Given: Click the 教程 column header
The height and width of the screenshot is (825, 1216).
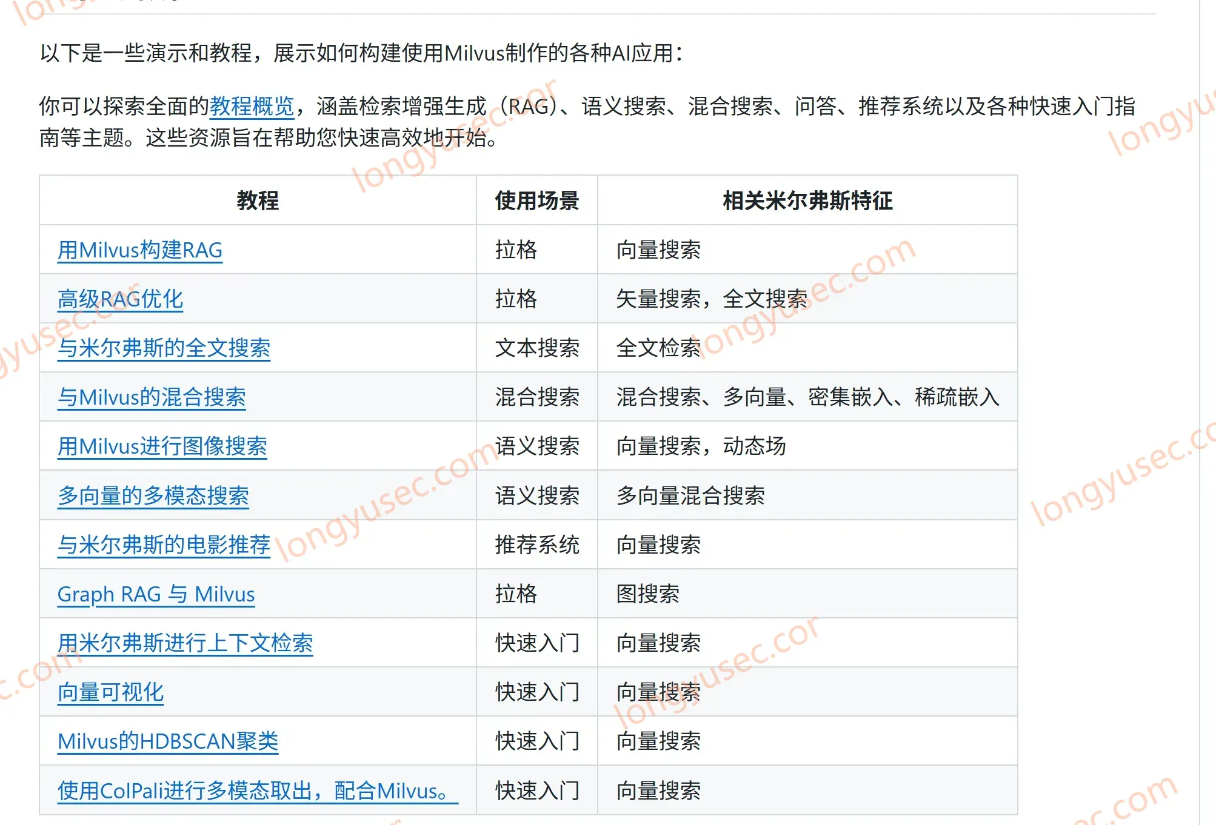Looking at the screenshot, I should [x=258, y=200].
